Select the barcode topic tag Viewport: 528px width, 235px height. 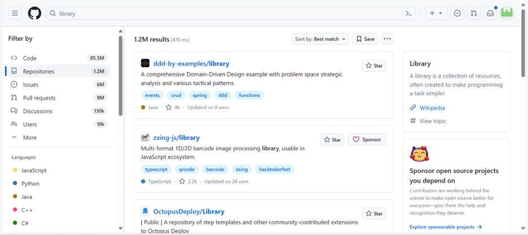[215, 169]
